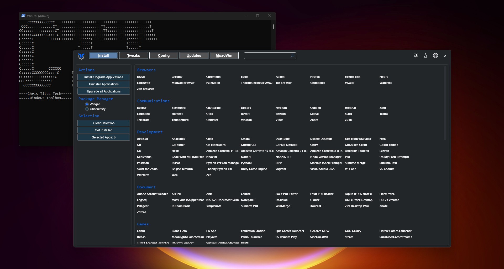Collapse the Browsers category header

(x=146, y=70)
